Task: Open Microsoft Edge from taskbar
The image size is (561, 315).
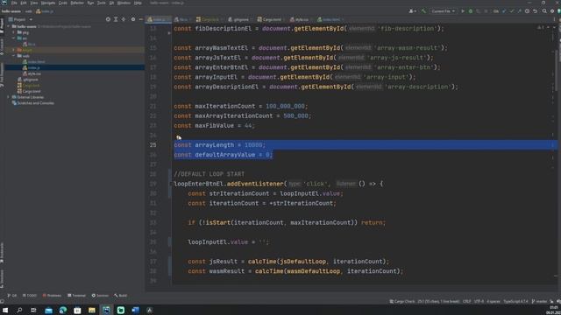Action: point(63,310)
